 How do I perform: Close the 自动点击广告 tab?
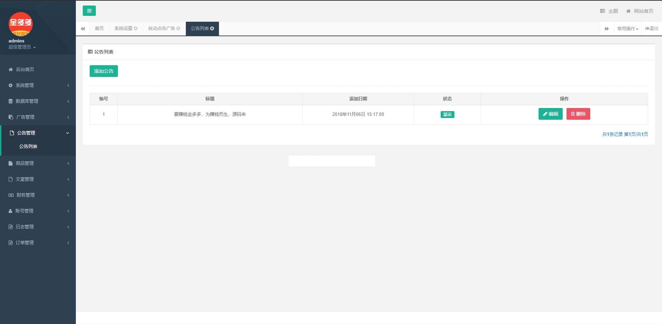click(178, 29)
